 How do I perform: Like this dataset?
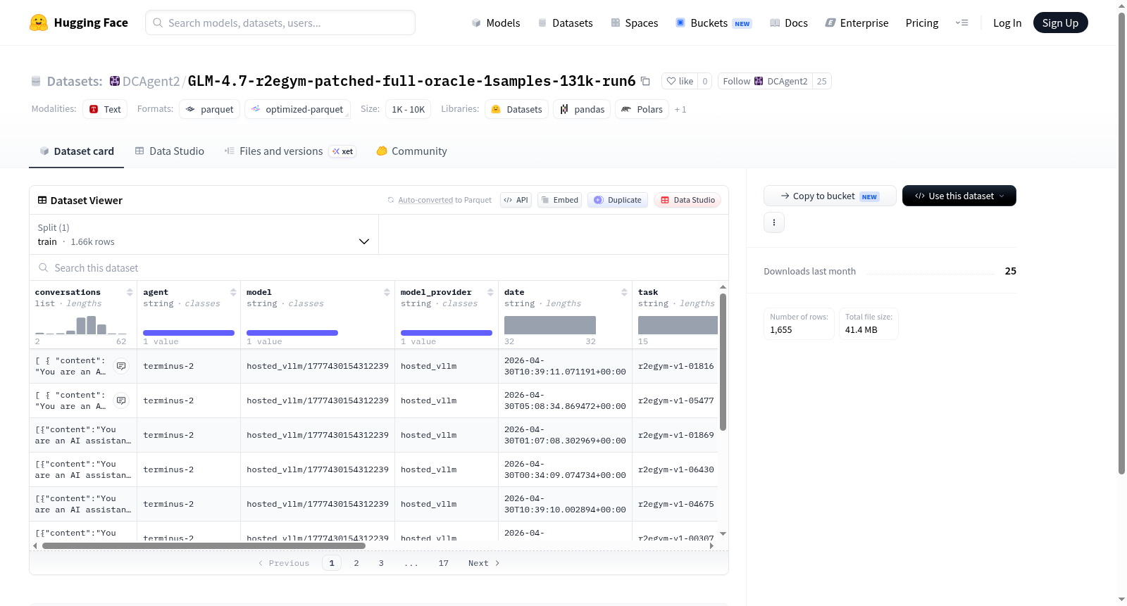coord(680,81)
